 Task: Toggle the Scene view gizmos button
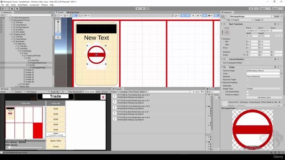tap(216, 16)
